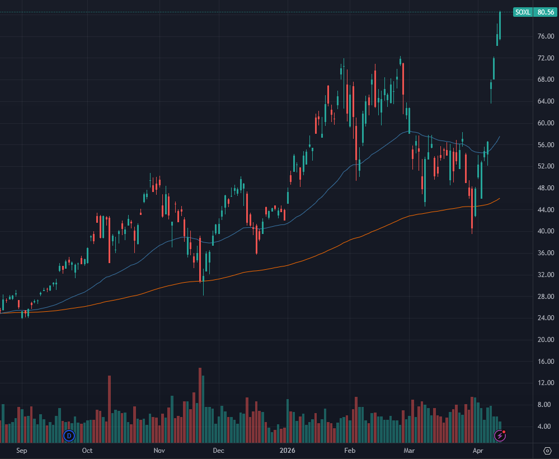The image size is (559, 459).
Task: Click the Nov date axis label
Action: click(x=159, y=451)
